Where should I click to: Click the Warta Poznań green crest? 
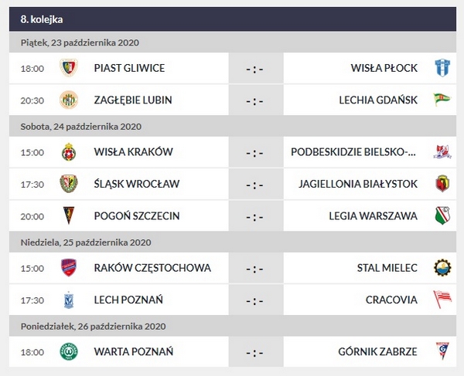click(x=70, y=352)
